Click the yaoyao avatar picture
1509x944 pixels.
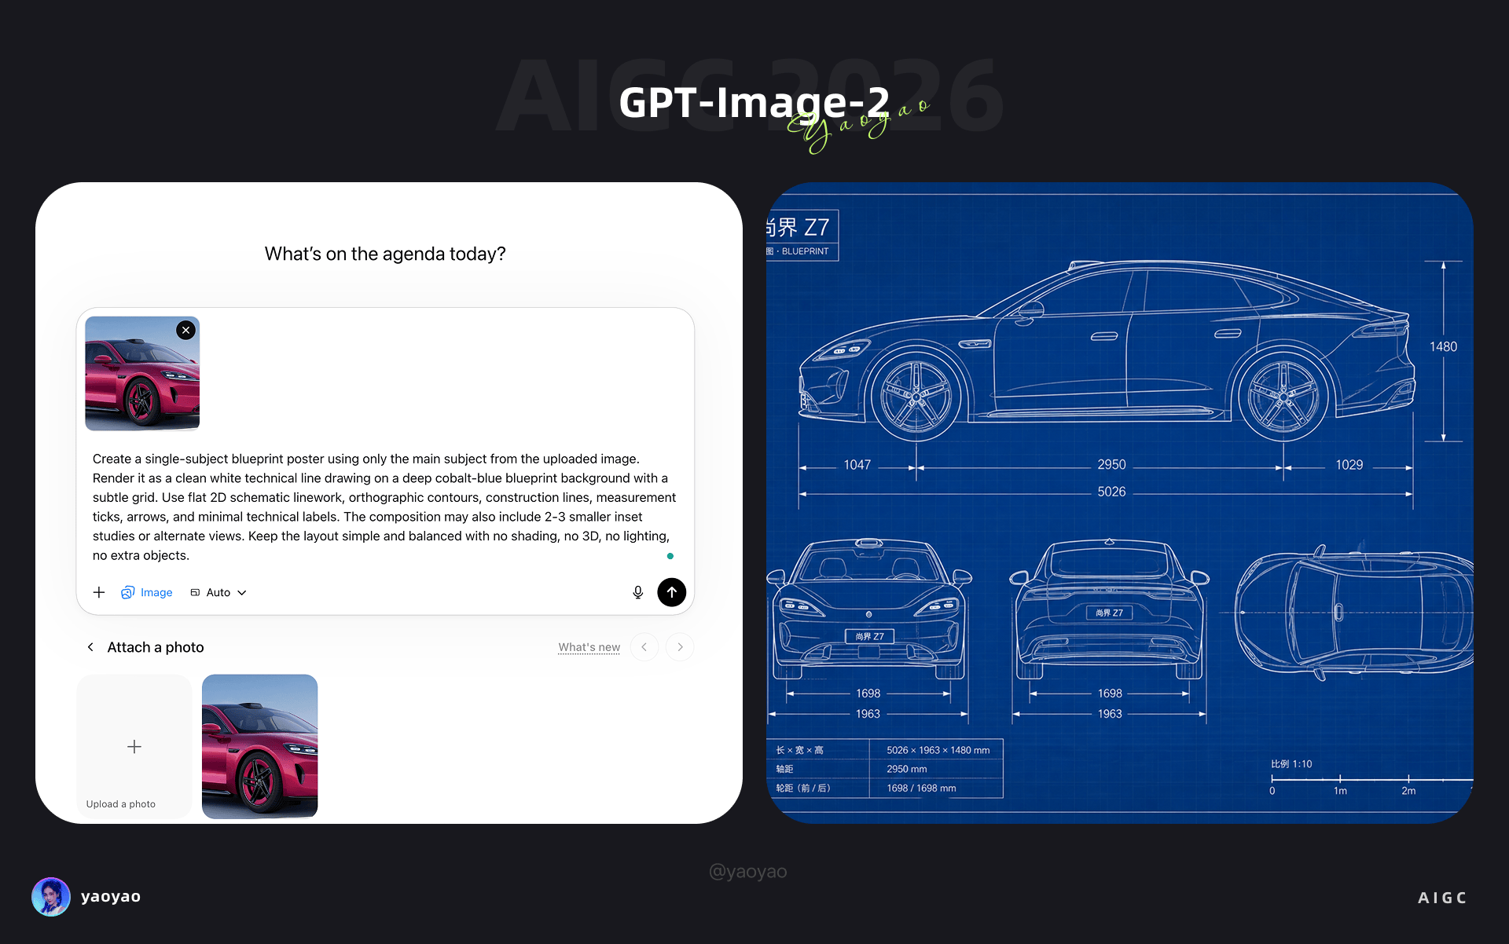[x=51, y=897]
